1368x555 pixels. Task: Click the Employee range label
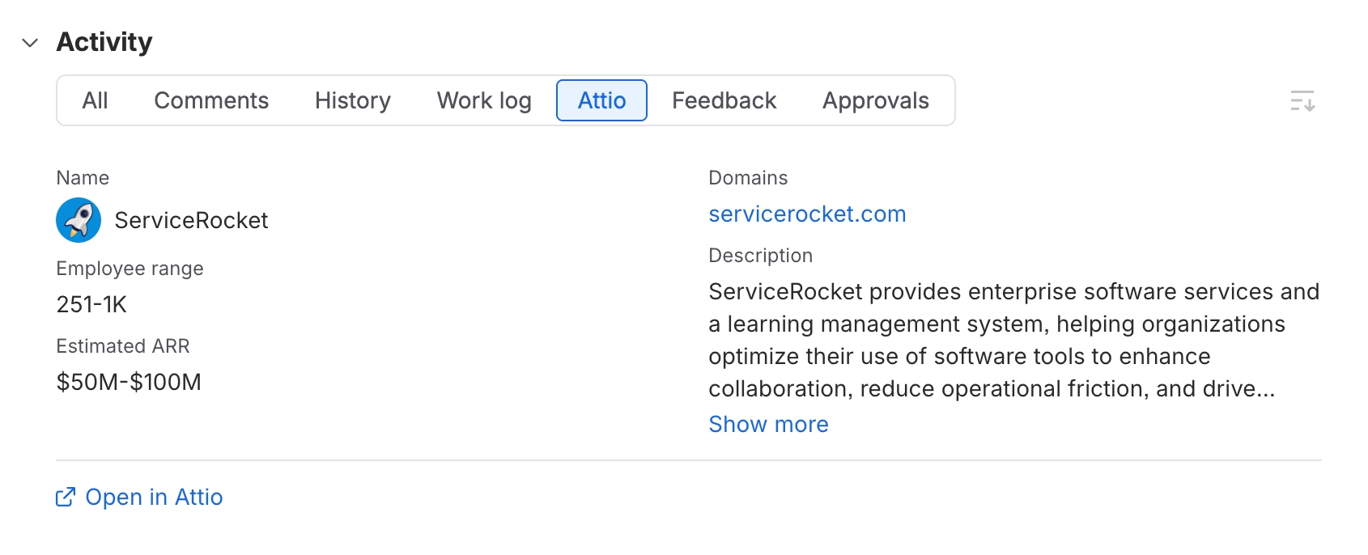coord(130,269)
